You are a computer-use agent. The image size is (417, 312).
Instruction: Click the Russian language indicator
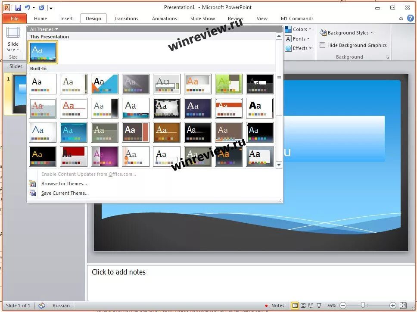pos(61,306)
